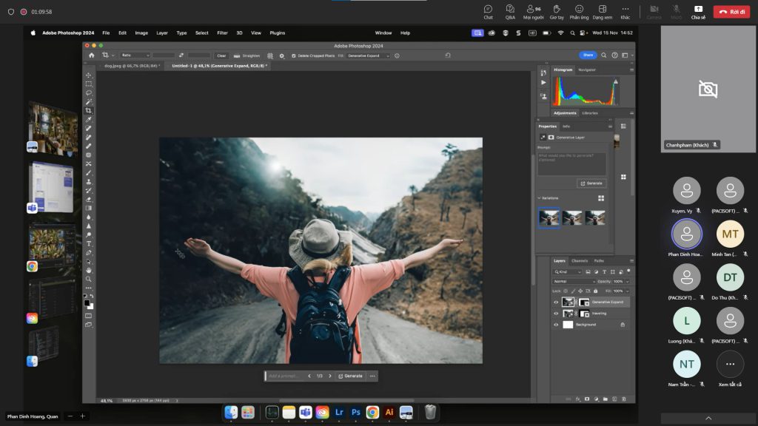
Task: Hide the traveling layer
Action: [556, 314]
